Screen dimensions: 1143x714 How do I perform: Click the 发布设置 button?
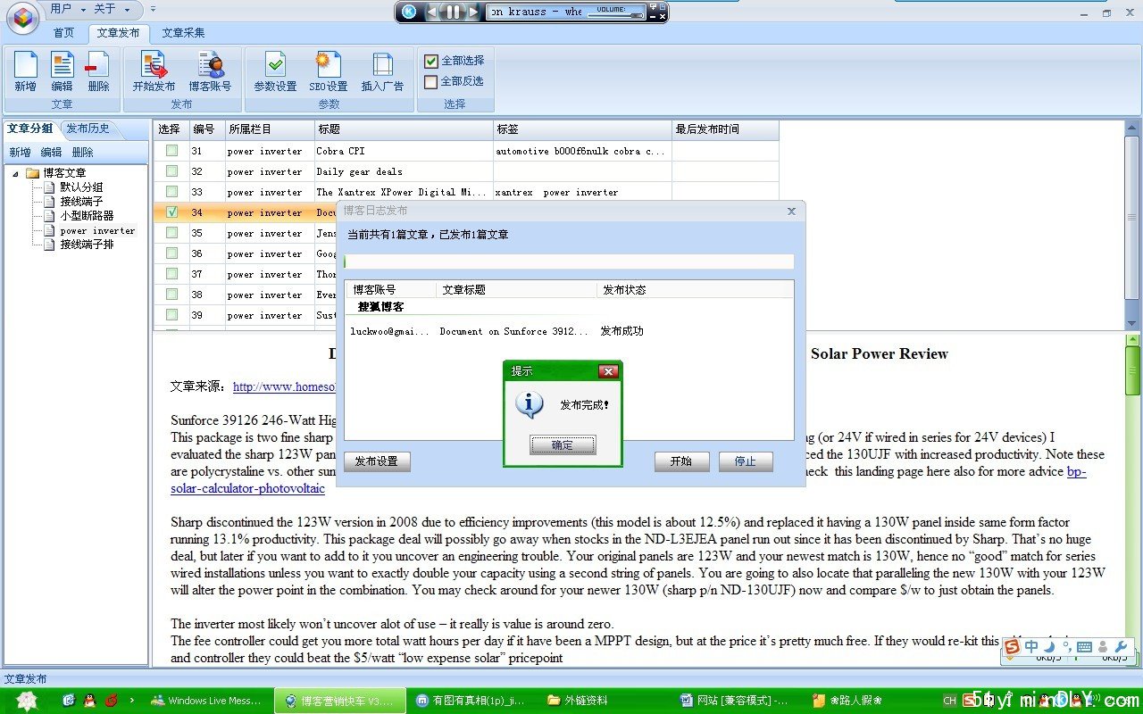(x=377, y=461)
